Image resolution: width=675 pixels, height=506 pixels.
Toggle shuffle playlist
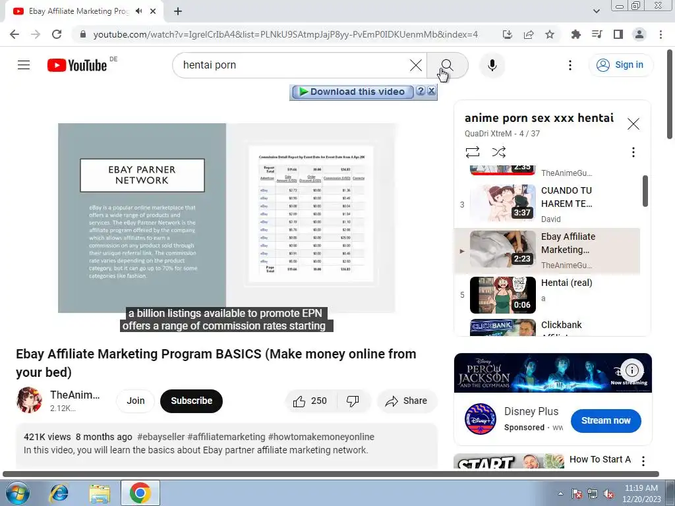point(498,152)
